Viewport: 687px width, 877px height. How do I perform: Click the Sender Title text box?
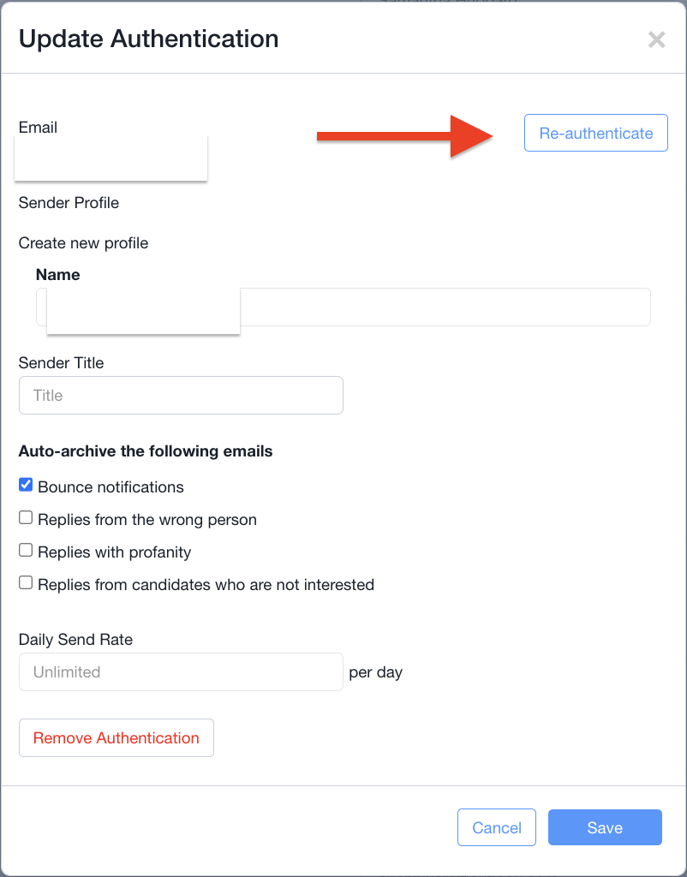tap(181, 396)
